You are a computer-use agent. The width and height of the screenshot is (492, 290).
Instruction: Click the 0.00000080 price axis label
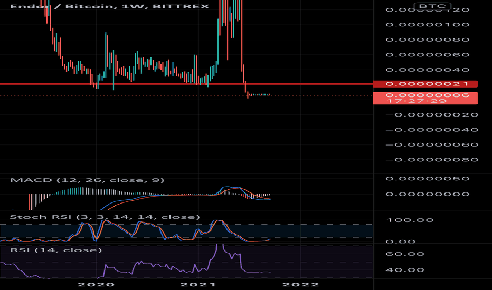click(428, 40)
